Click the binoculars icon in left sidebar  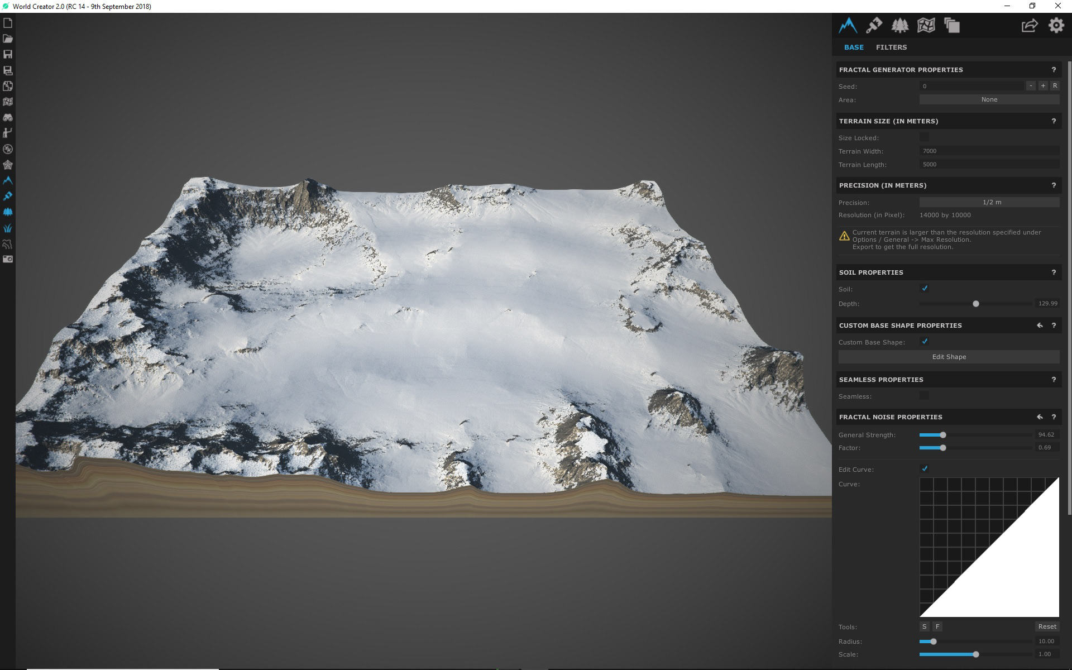pos(8,118)
